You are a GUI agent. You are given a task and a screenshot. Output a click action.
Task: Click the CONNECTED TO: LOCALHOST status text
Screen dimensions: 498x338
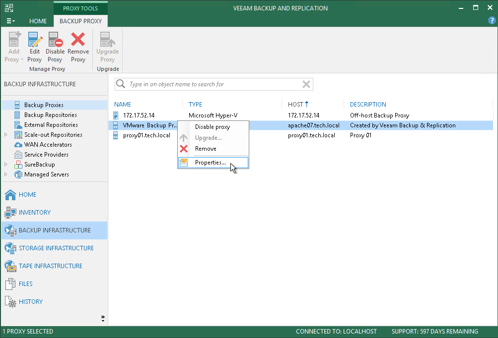pos(336,332)
